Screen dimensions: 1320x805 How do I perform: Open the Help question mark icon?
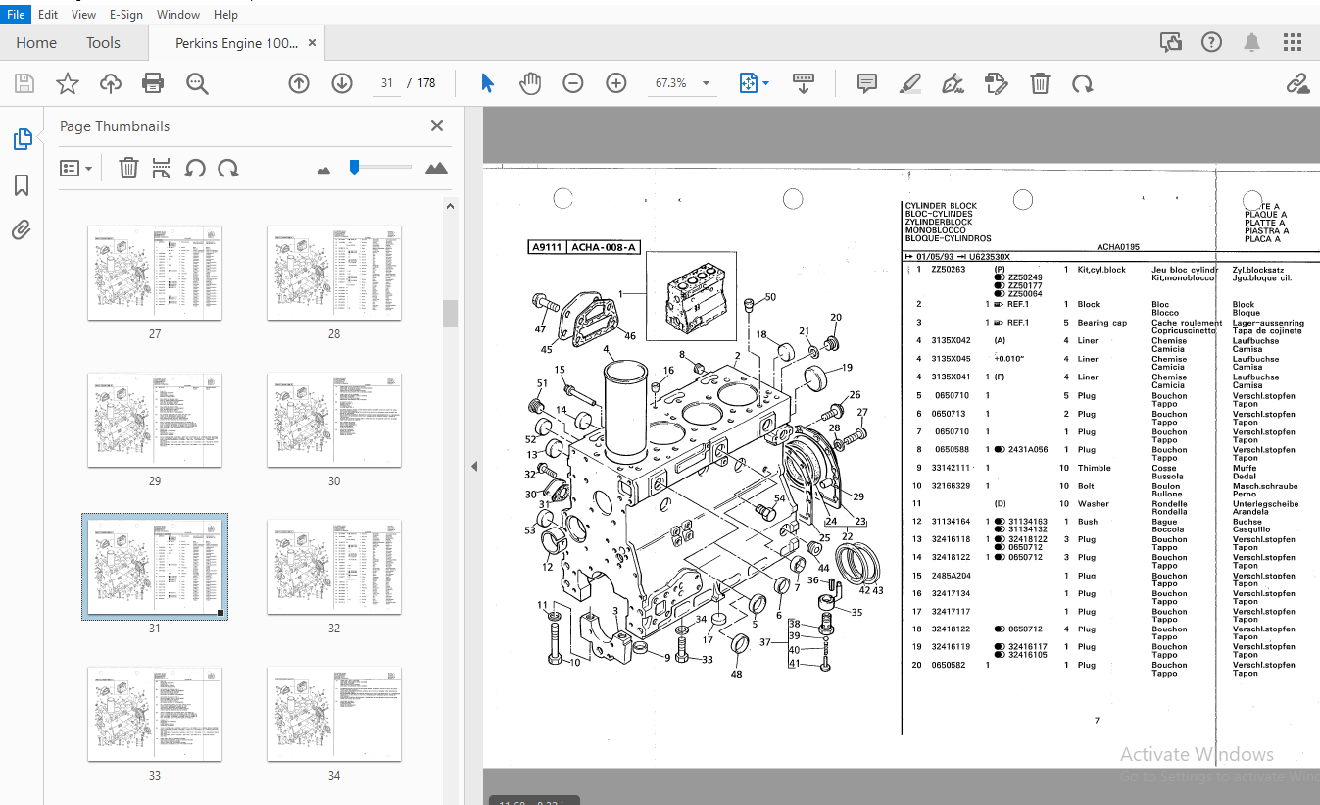[1212, 42]
